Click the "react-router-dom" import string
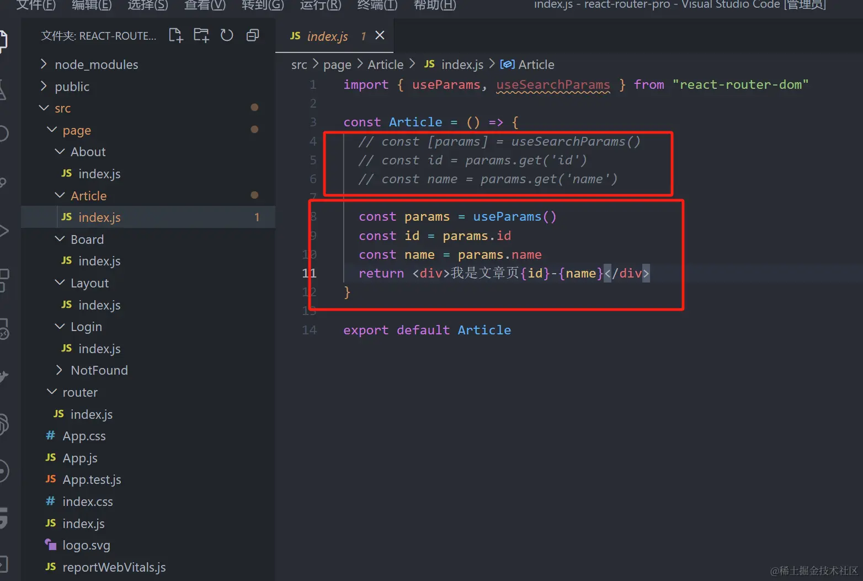The image size is (863, 581). [x=741, y=84]
